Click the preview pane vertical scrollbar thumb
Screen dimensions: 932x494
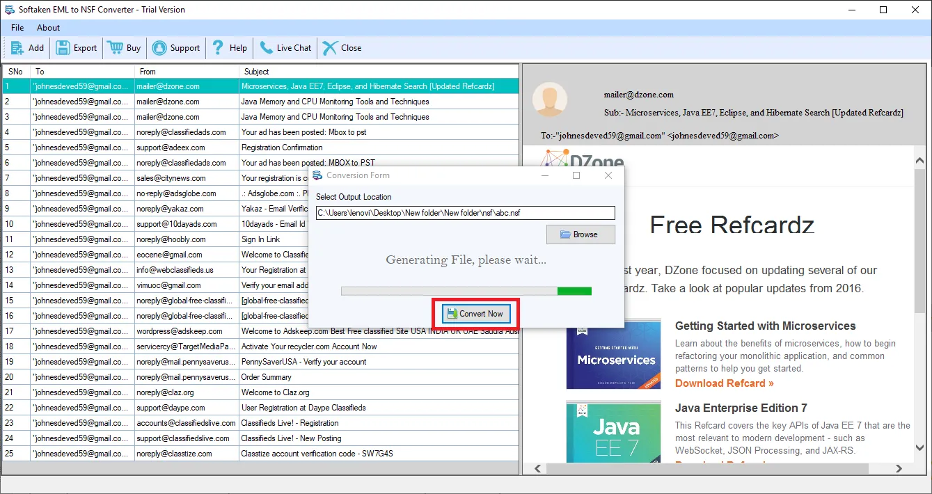tap(919, 240)
